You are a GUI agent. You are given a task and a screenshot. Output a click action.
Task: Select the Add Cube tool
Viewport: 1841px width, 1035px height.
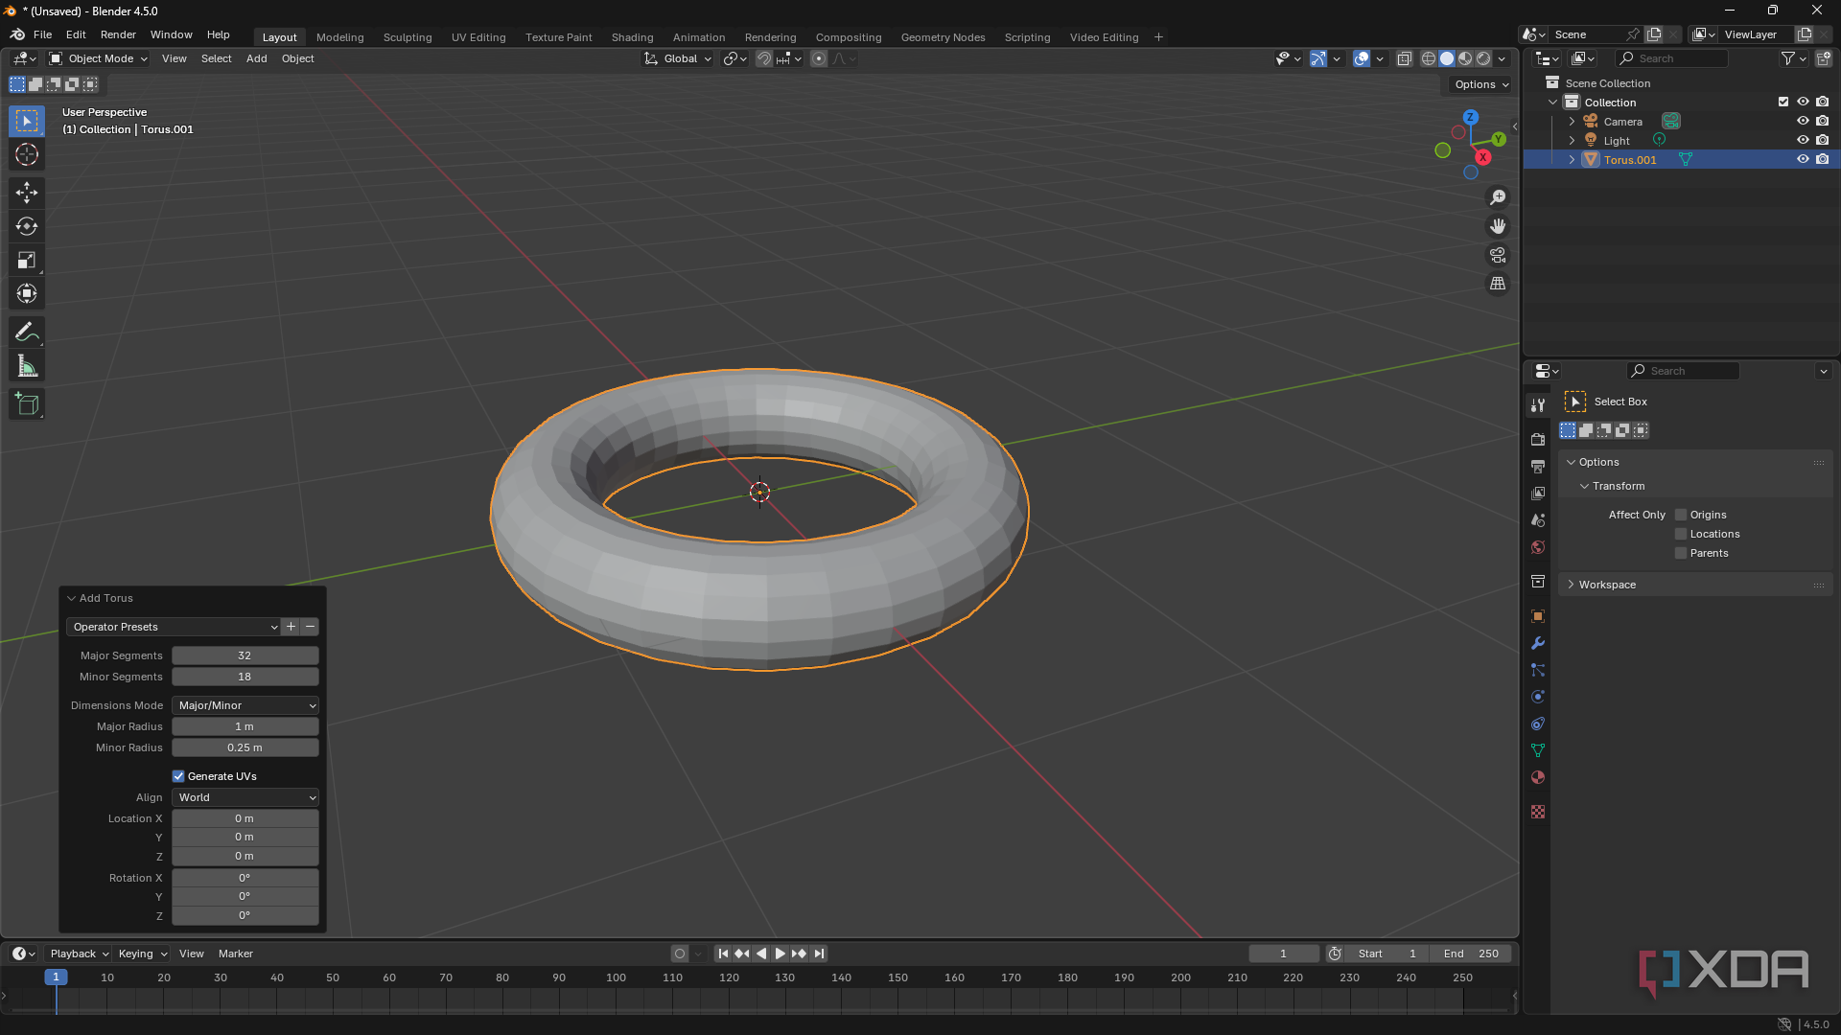point(27,404)
